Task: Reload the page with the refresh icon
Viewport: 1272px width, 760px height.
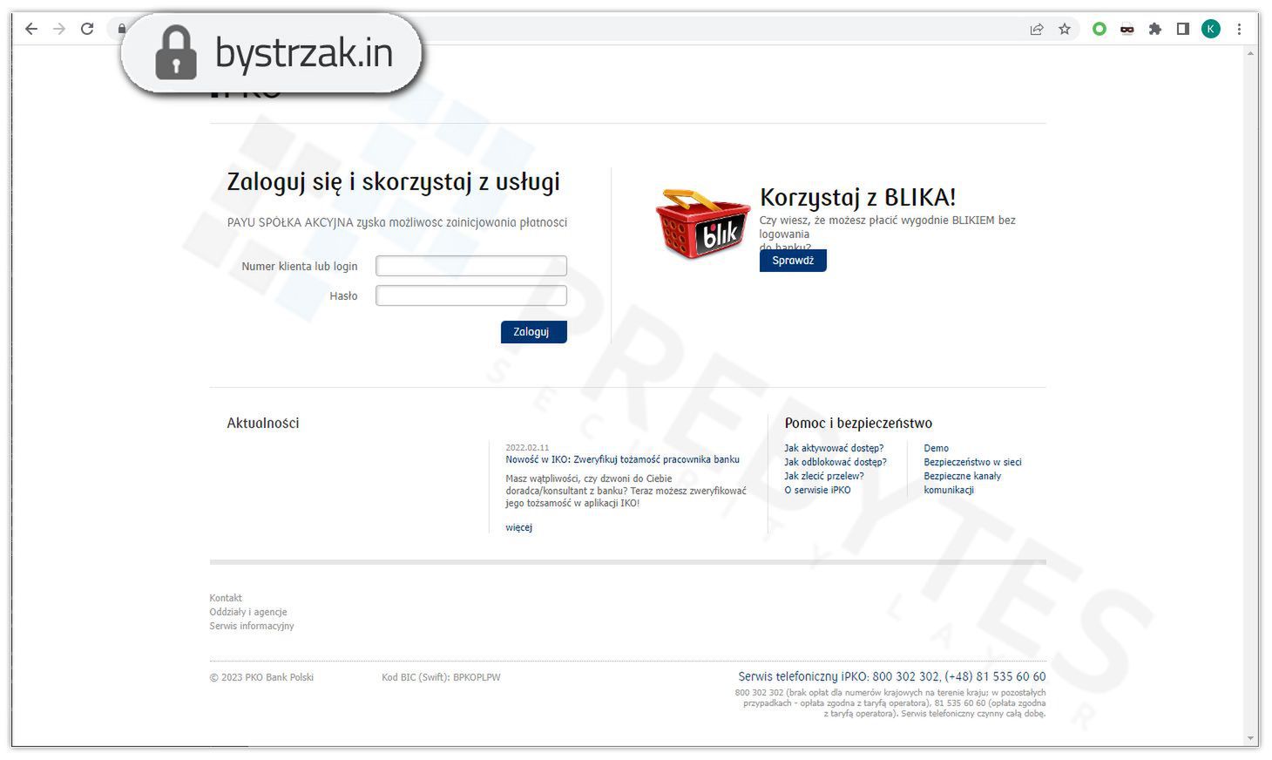Action: 87,28
